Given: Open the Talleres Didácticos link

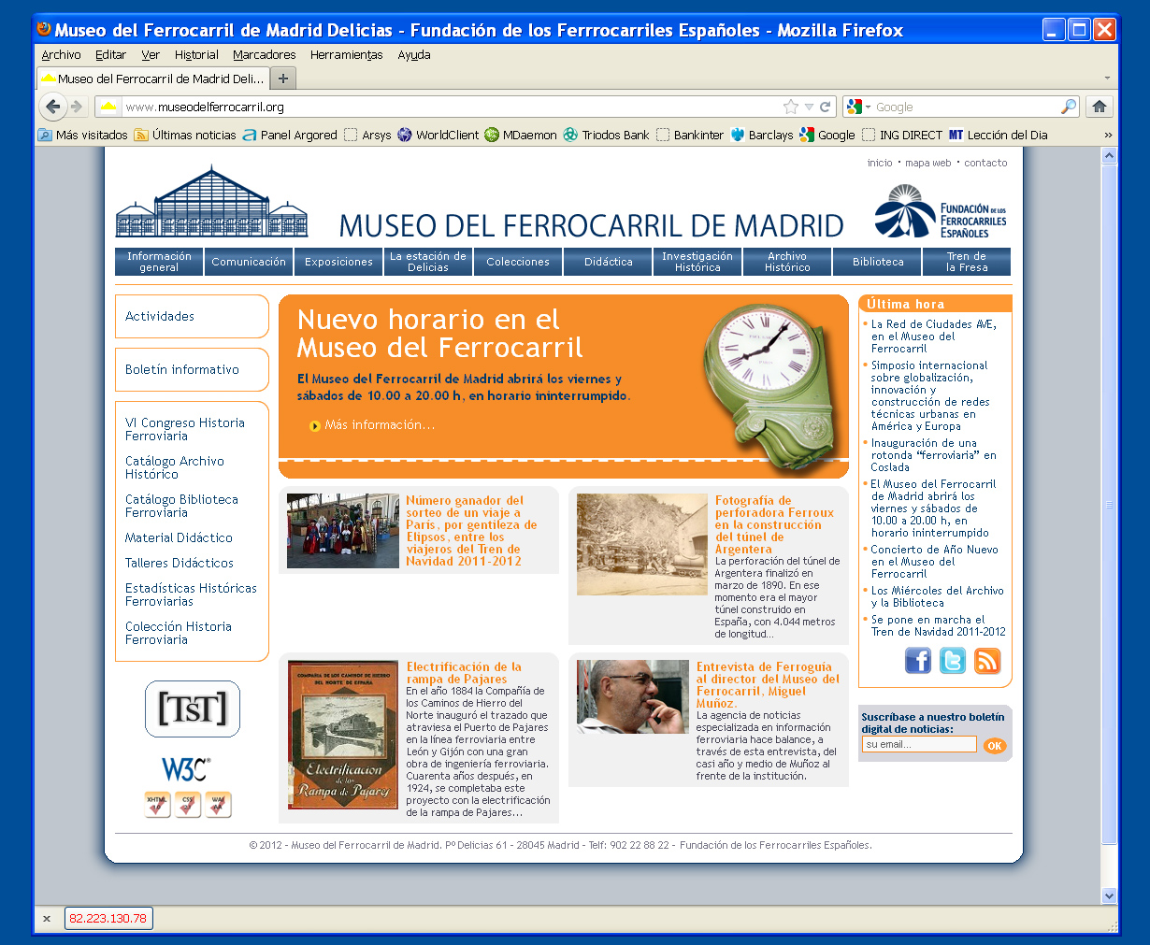Looking at the screenshot, I should [x=180, y=563].
